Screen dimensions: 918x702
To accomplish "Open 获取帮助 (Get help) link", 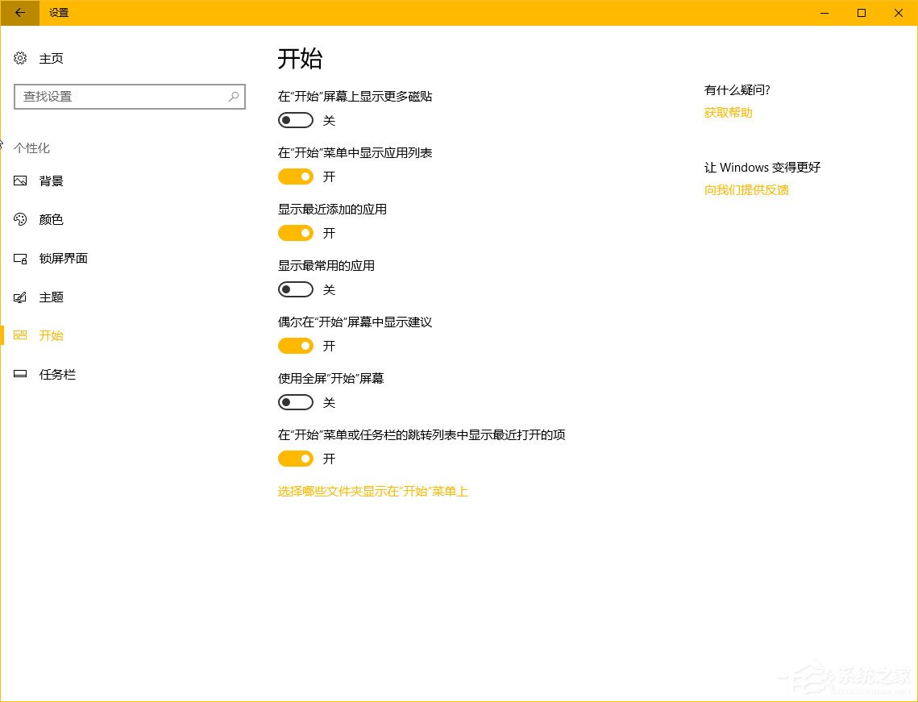I will [x=727, y=112].
